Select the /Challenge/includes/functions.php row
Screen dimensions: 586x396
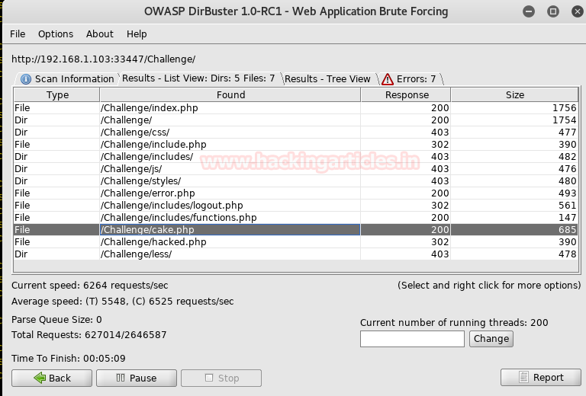(296, 217)
